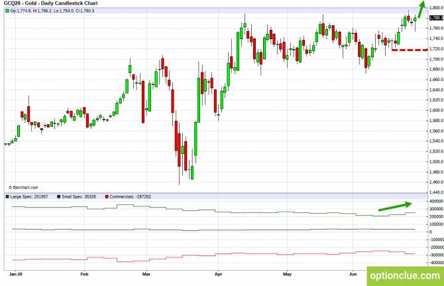Image resolution: width=444 pixels, height=286 pixels.
Task: Click the dark green Large Spec legend swatch
Action: coord(7,196)
